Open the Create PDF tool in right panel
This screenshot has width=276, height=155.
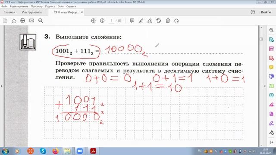click(x=271, y=58)
